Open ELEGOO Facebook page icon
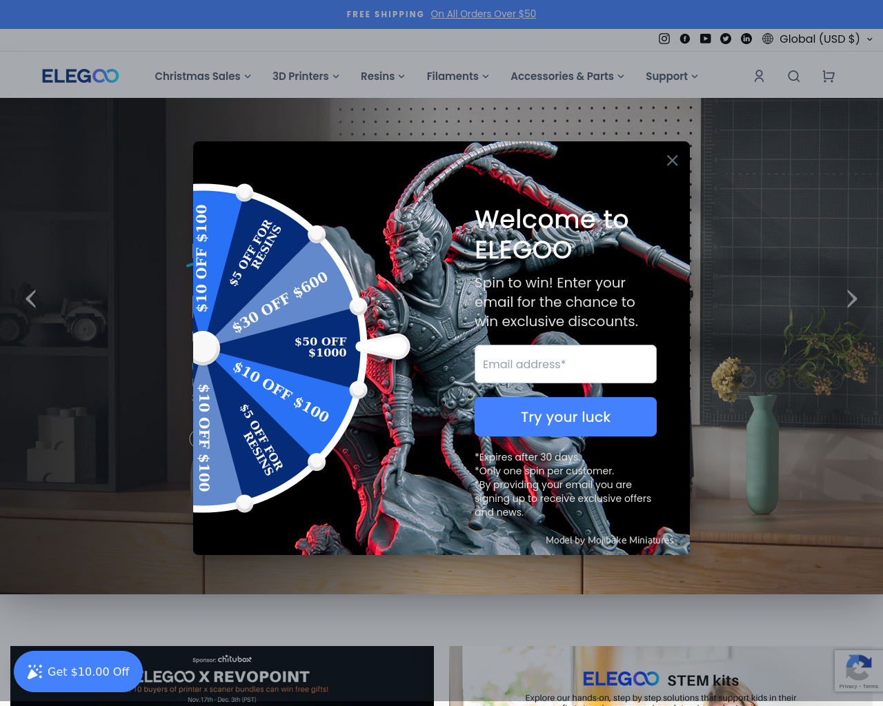Image resolution: width=883 pixels, height=706 pixels. [x=685, y=39]
